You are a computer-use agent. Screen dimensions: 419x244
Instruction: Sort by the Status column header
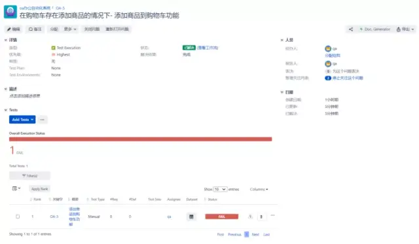(x=212, y=200)
